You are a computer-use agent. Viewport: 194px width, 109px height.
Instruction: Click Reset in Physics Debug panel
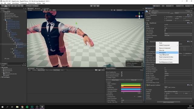click(x=142, y=70)
